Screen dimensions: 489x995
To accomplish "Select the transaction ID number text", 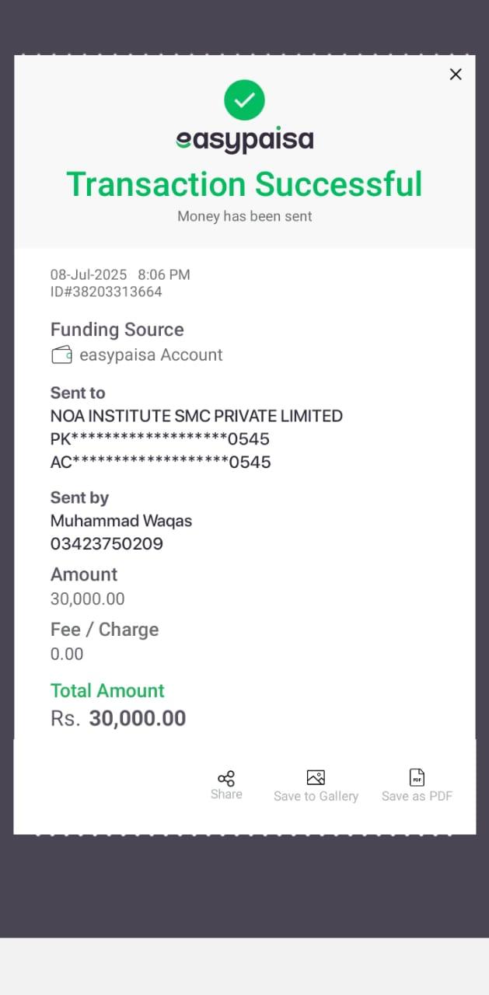I will tap(107, 292).
